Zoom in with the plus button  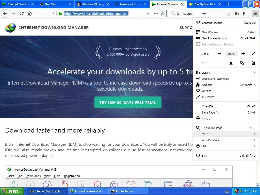243,54
